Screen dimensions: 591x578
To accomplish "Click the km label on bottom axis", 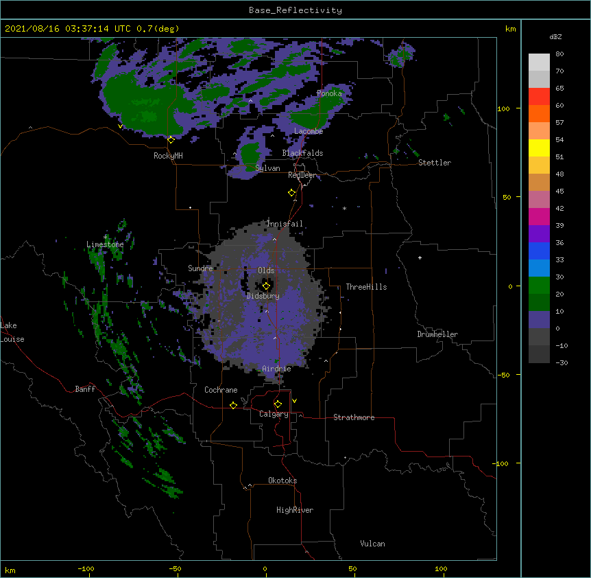I will pos(10,570).
